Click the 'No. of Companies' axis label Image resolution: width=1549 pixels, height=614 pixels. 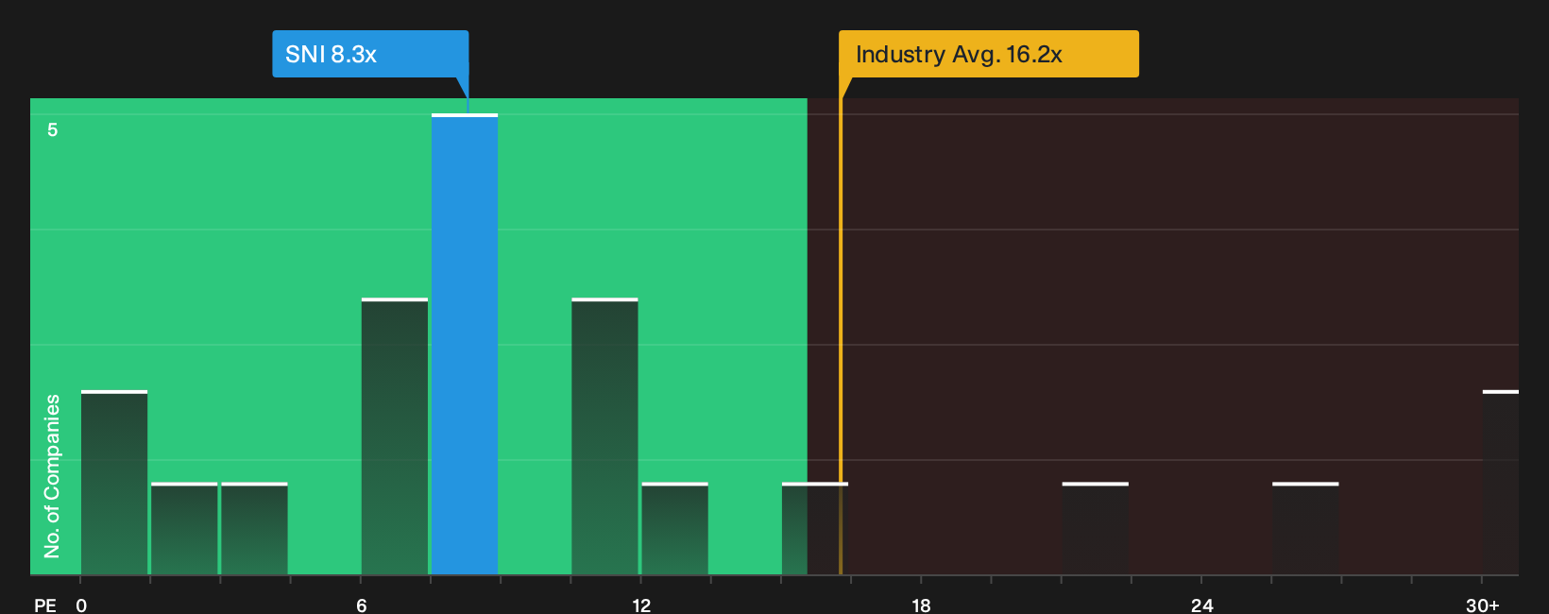pos(52,475)
